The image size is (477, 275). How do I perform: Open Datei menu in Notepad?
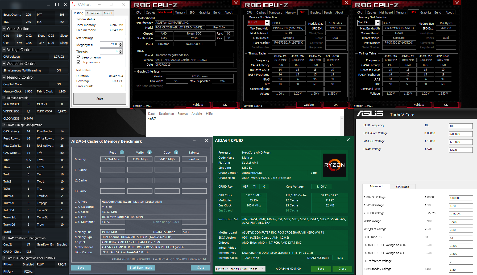(x=152, y=114)
